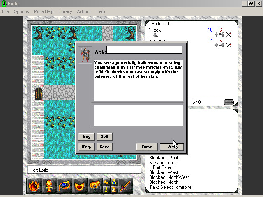Click the mage spells flaming orb icon
Screen dimensions: 263x197
click(34, 186)
